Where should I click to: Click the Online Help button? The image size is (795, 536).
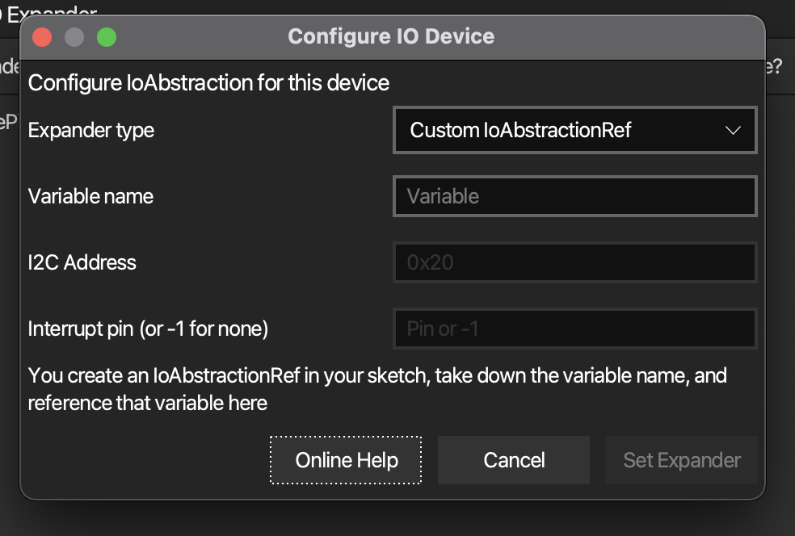point(345,459)
